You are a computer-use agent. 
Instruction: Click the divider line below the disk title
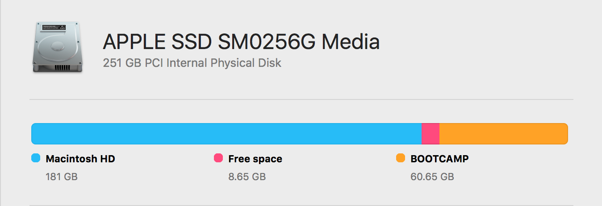(301, 99)
